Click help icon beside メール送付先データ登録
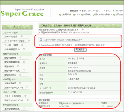This screenshot has width=124, height=112. click(x=29, y=40)
